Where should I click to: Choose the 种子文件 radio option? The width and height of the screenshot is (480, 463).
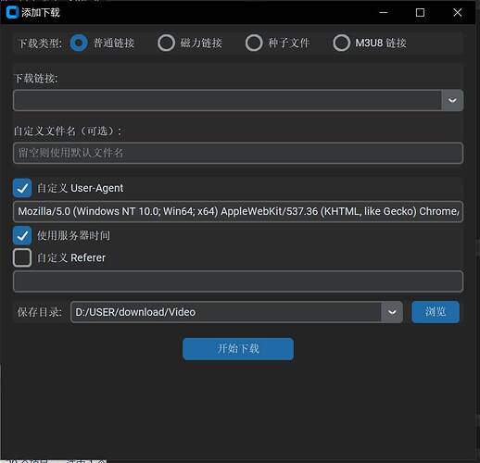point(254,43)
